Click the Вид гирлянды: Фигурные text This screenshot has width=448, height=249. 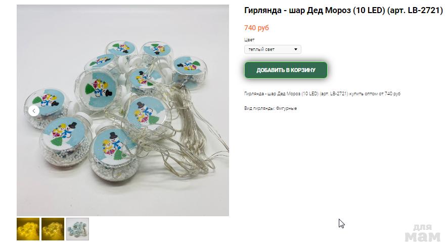tap(271, 108)
